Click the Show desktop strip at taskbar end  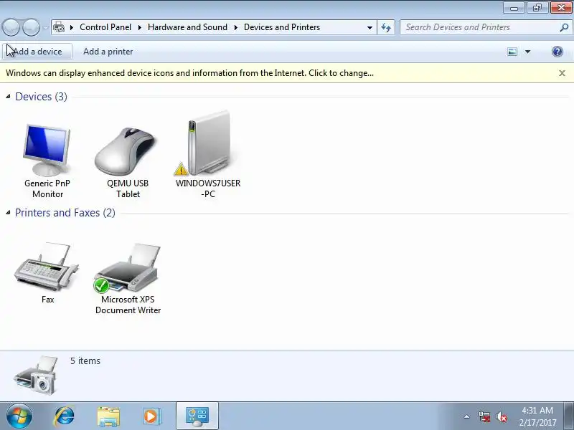pos(570,416)
